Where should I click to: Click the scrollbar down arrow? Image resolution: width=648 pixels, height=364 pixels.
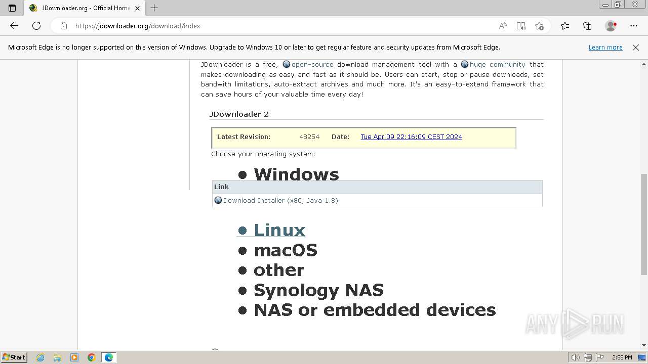click(x=644, y=345)
